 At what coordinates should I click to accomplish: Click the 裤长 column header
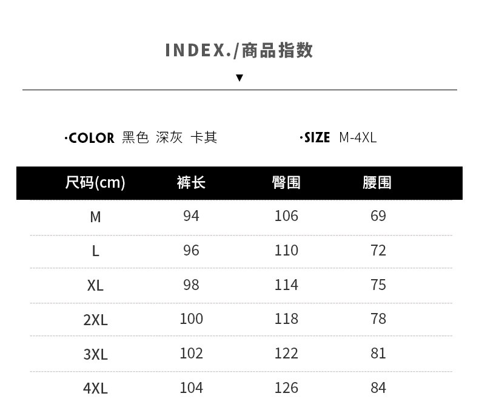pyautogui.click(x=191, y=182)
